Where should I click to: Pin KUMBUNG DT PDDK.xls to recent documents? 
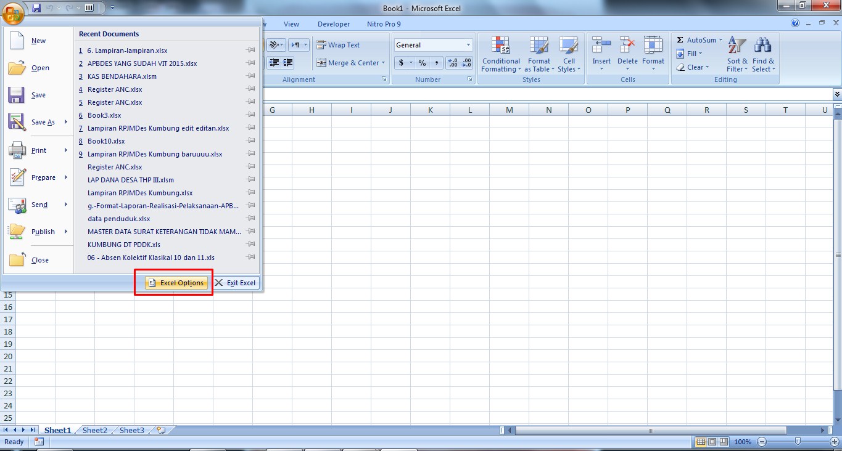click(x=251, y=245)
